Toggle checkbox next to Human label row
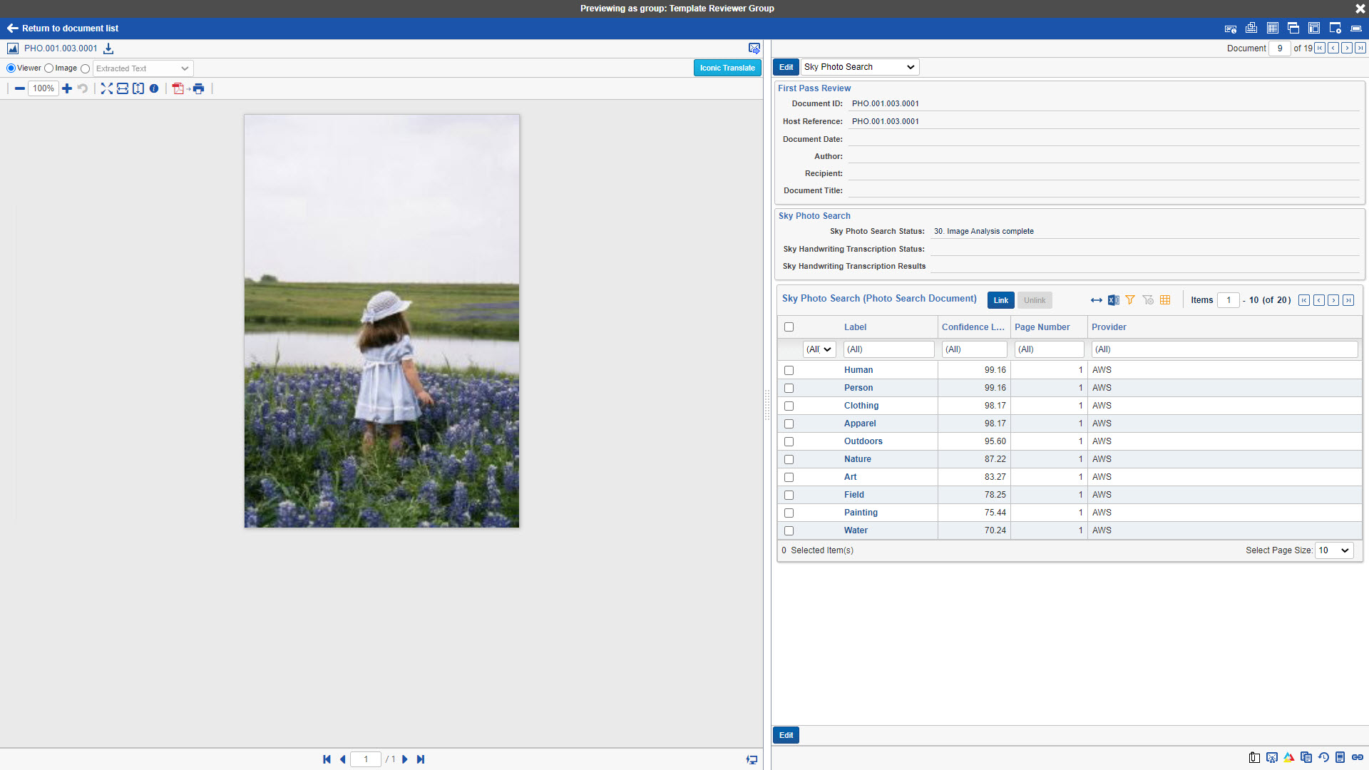 (x=788, y=369)
